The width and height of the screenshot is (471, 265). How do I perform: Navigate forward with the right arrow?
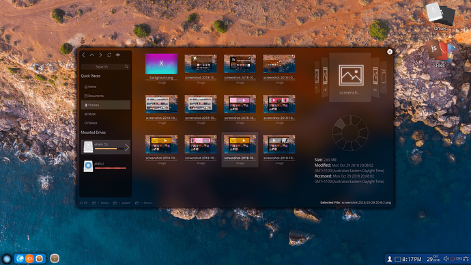[100, 55]
